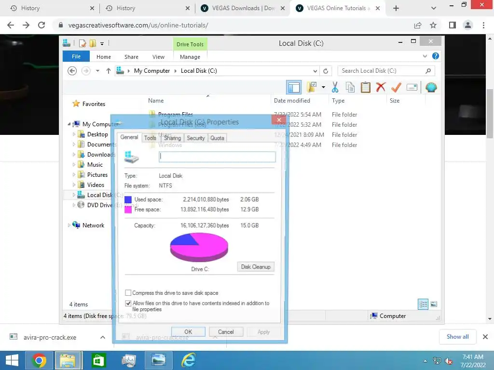Open the Windows Store taskbar icon
The image size is (494, 370).
(x=98, y=360)
